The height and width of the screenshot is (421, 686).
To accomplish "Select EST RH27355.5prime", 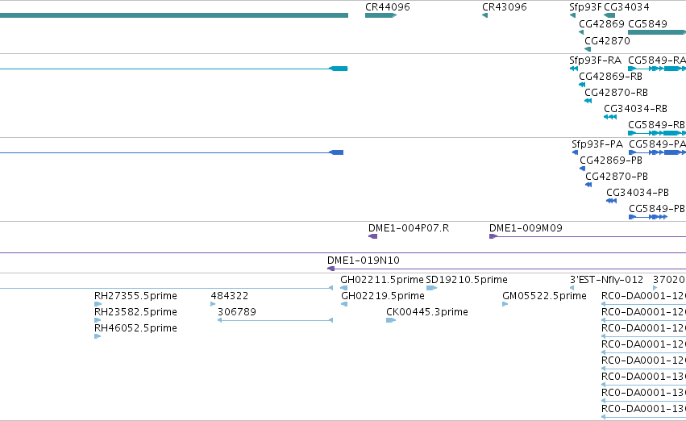I will click(98, 304).
